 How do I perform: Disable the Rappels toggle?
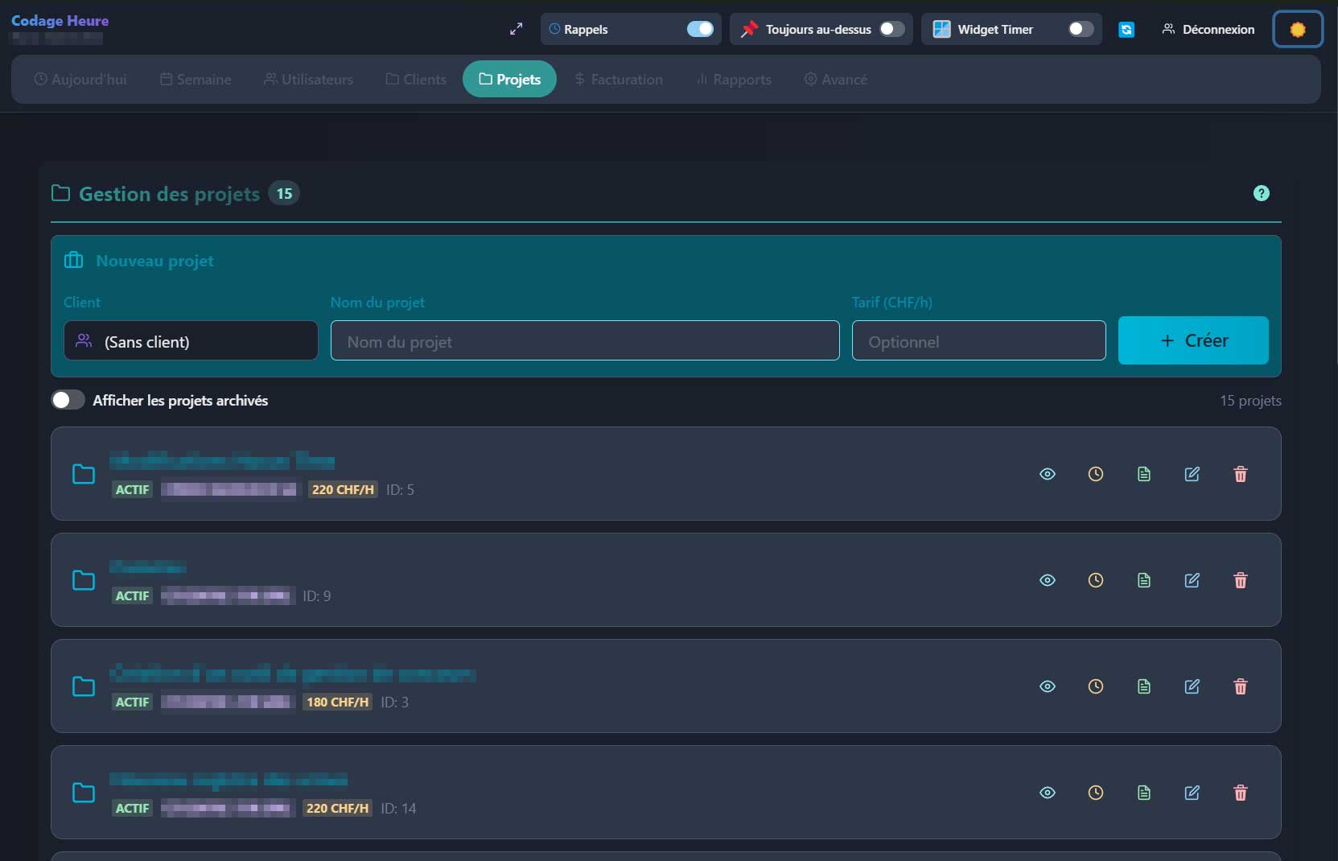(x=699, y=30)
